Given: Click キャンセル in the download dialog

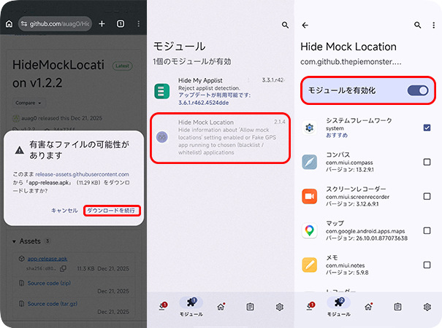Looking at the screenshot, I should [x=64, y=211].
